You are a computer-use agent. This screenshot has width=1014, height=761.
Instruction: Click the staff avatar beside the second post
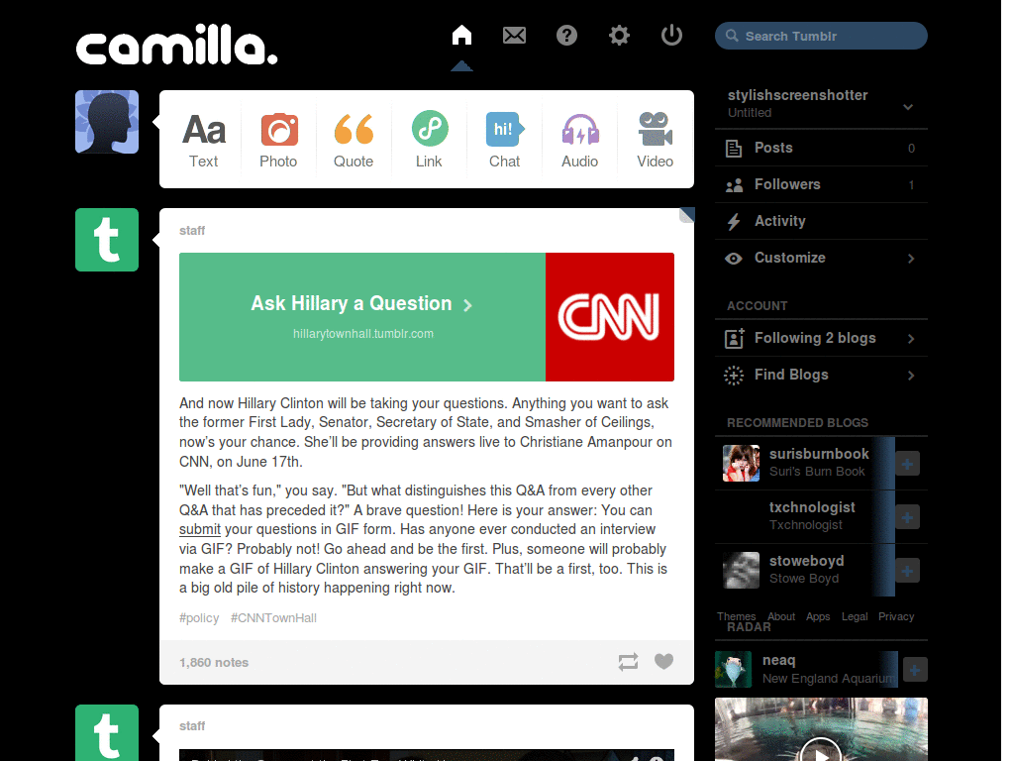107,732
